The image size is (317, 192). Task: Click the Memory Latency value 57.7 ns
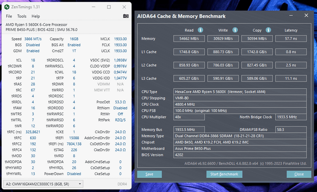pos(291,39)
